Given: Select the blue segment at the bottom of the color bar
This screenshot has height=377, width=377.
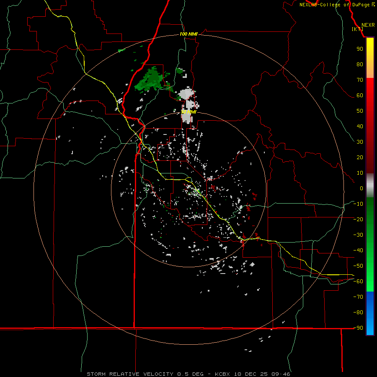Looking at the screenshot, I should pyautogui.click(x=370, y=313).
